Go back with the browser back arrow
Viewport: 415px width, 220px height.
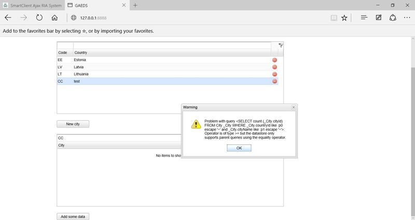8,18
